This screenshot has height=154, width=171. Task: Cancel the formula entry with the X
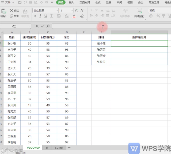point(37,26)
